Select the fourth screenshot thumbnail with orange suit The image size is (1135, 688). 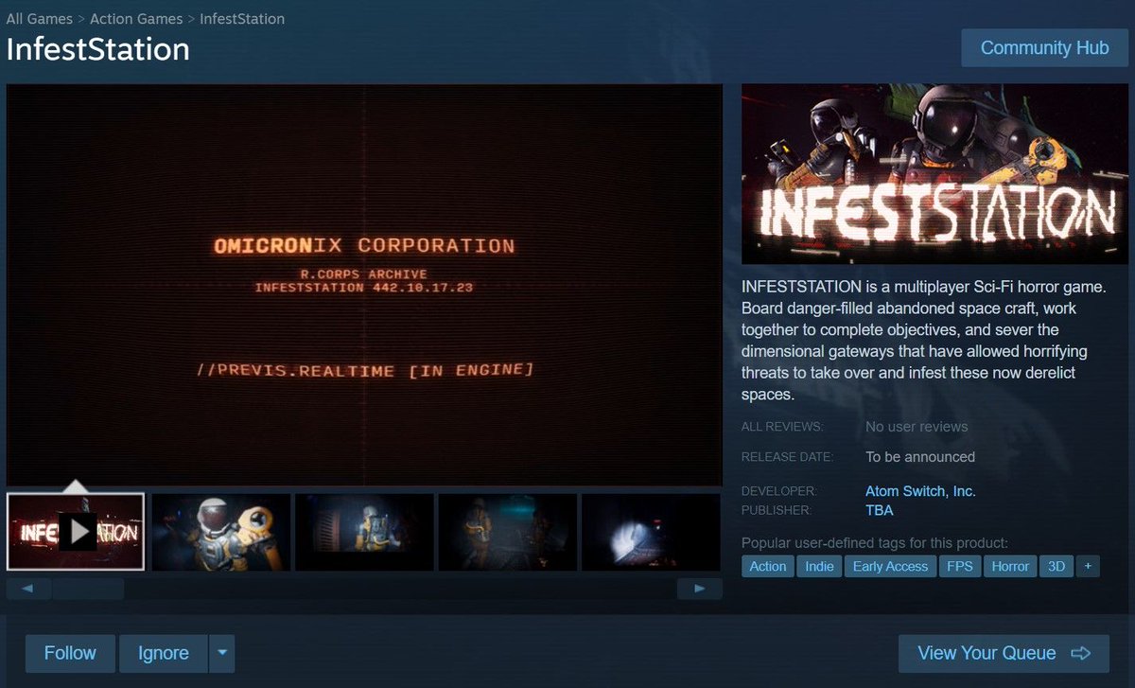(x=508, y=532)
